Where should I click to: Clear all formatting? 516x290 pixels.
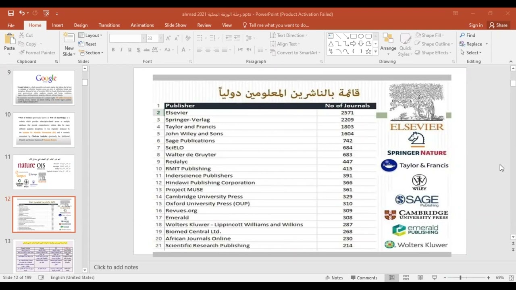point(188,38)
